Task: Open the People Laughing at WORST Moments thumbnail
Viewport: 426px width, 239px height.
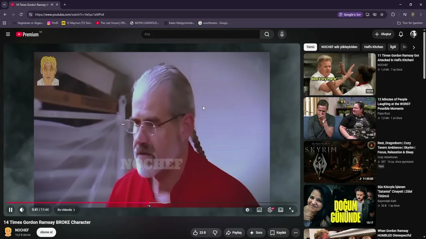Action: tap(339, 118)
